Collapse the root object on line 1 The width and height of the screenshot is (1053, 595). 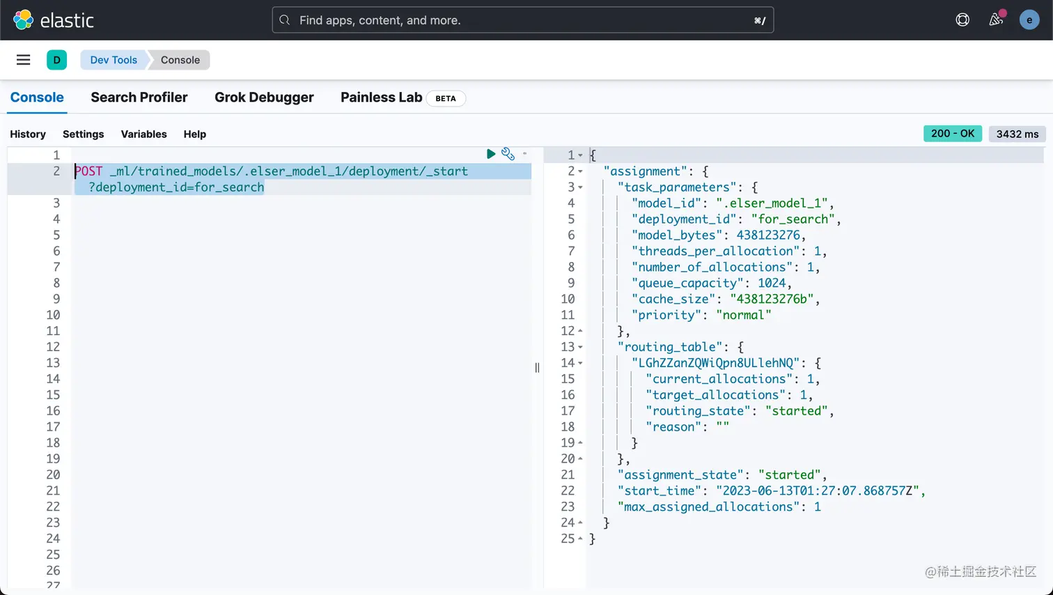click(581, 155)
